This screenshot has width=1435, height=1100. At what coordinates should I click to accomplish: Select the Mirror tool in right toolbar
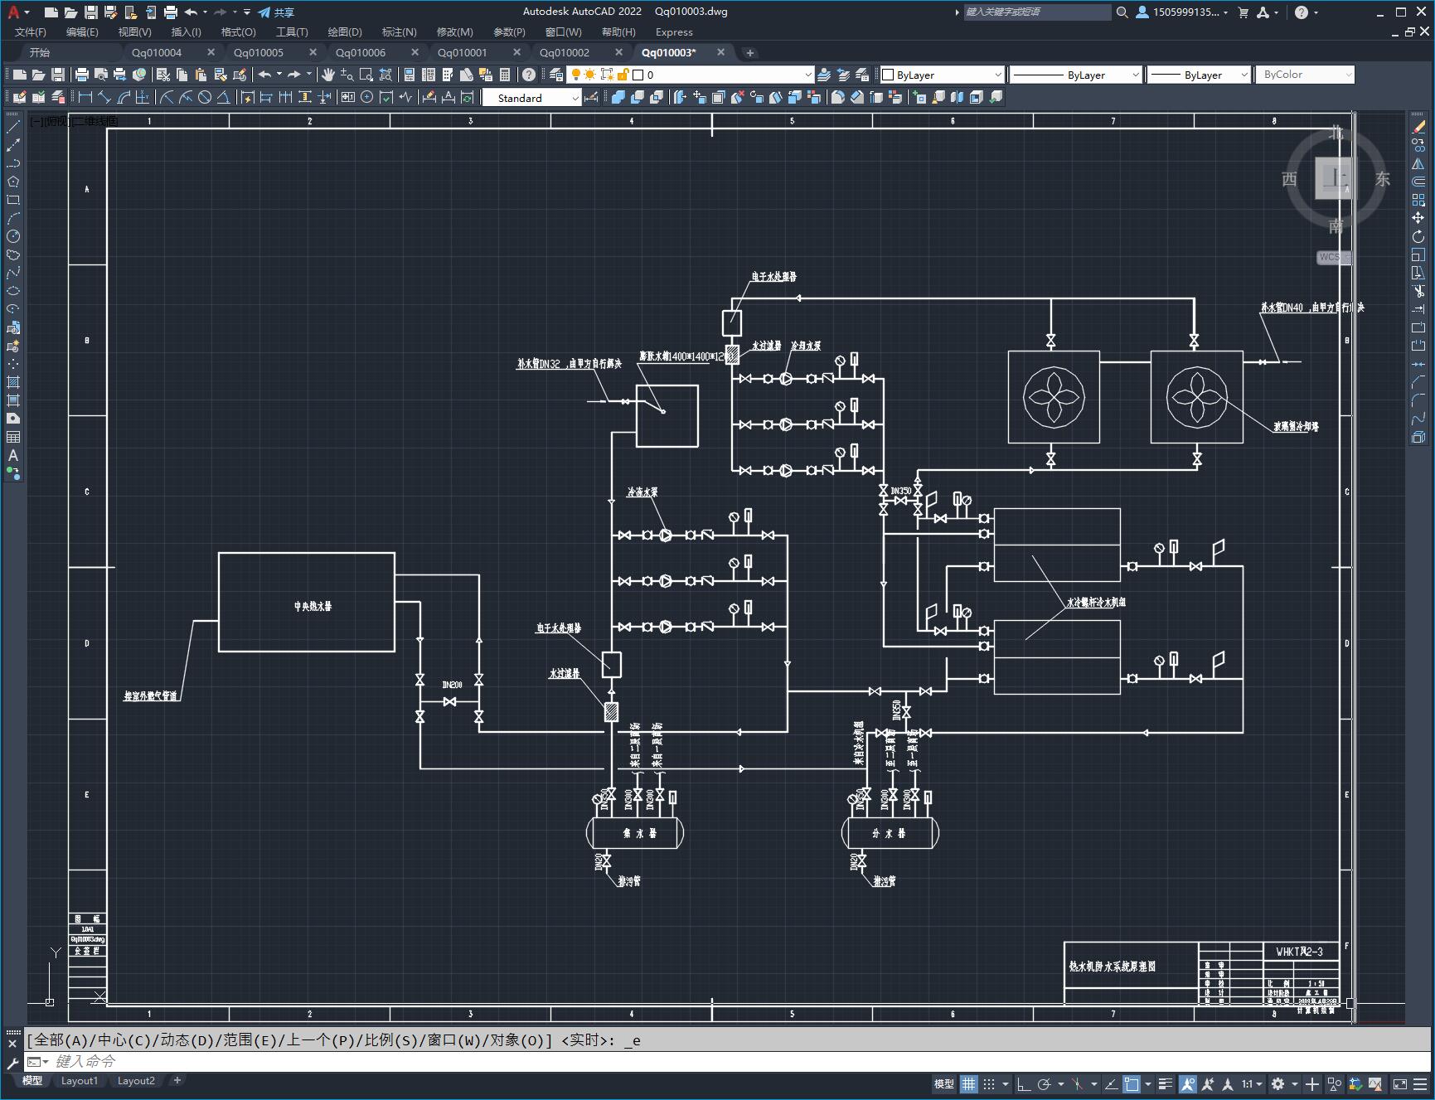coord(1418,163)
